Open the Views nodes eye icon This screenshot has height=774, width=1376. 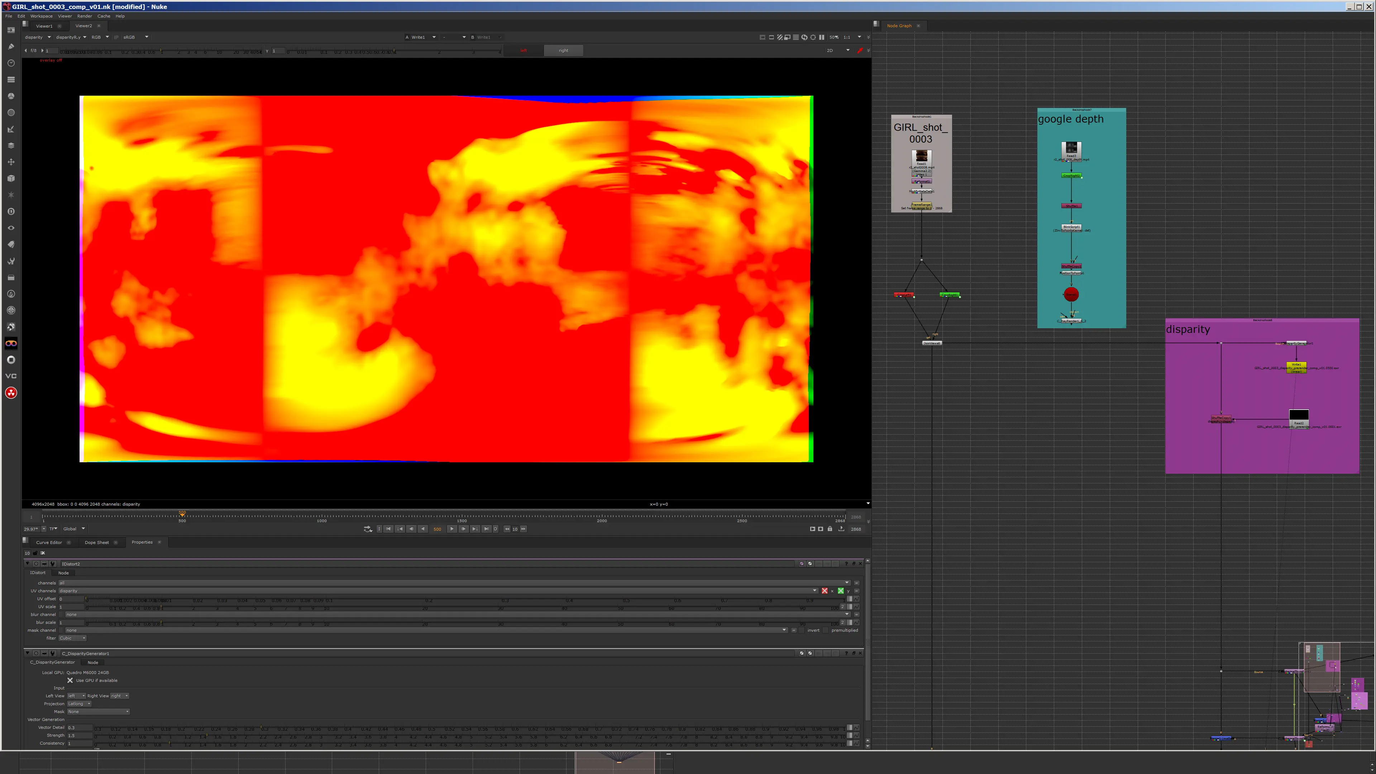click(11, 228)
